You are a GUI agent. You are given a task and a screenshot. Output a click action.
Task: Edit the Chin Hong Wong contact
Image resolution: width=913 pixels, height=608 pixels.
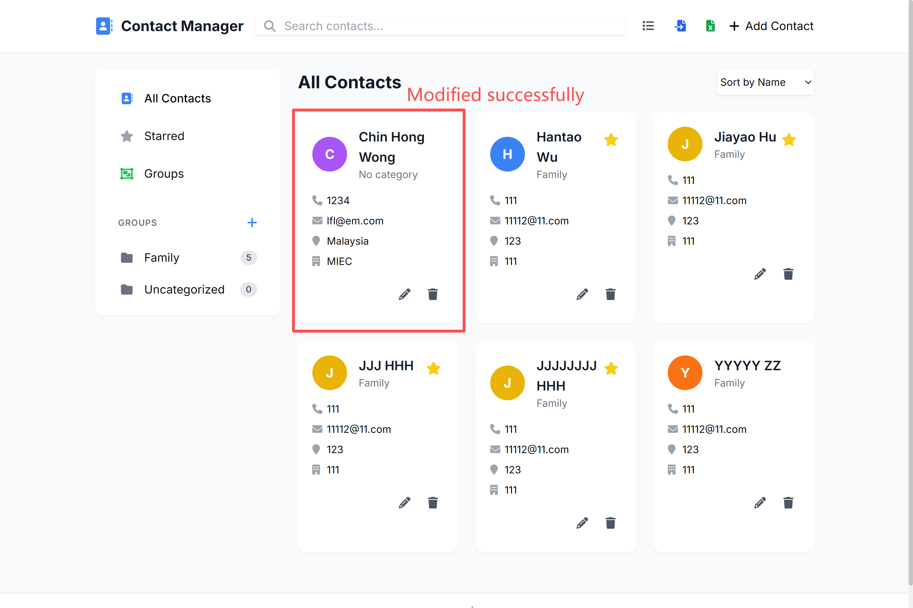click(404, 294)
